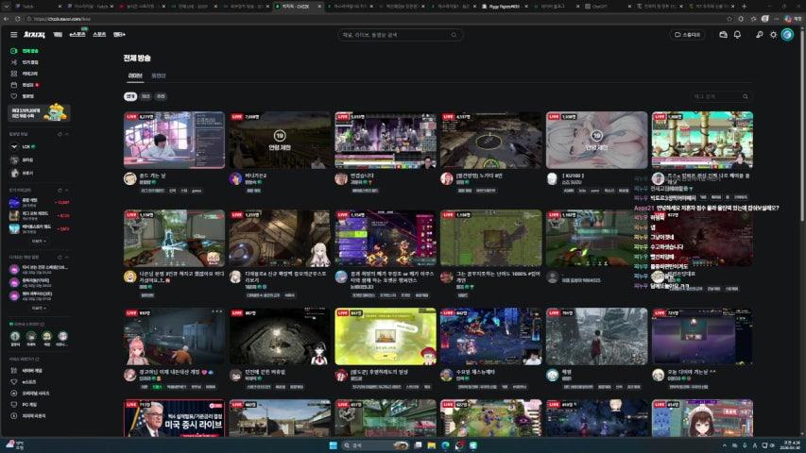Click the 스튜디오 button in the header

688,35
